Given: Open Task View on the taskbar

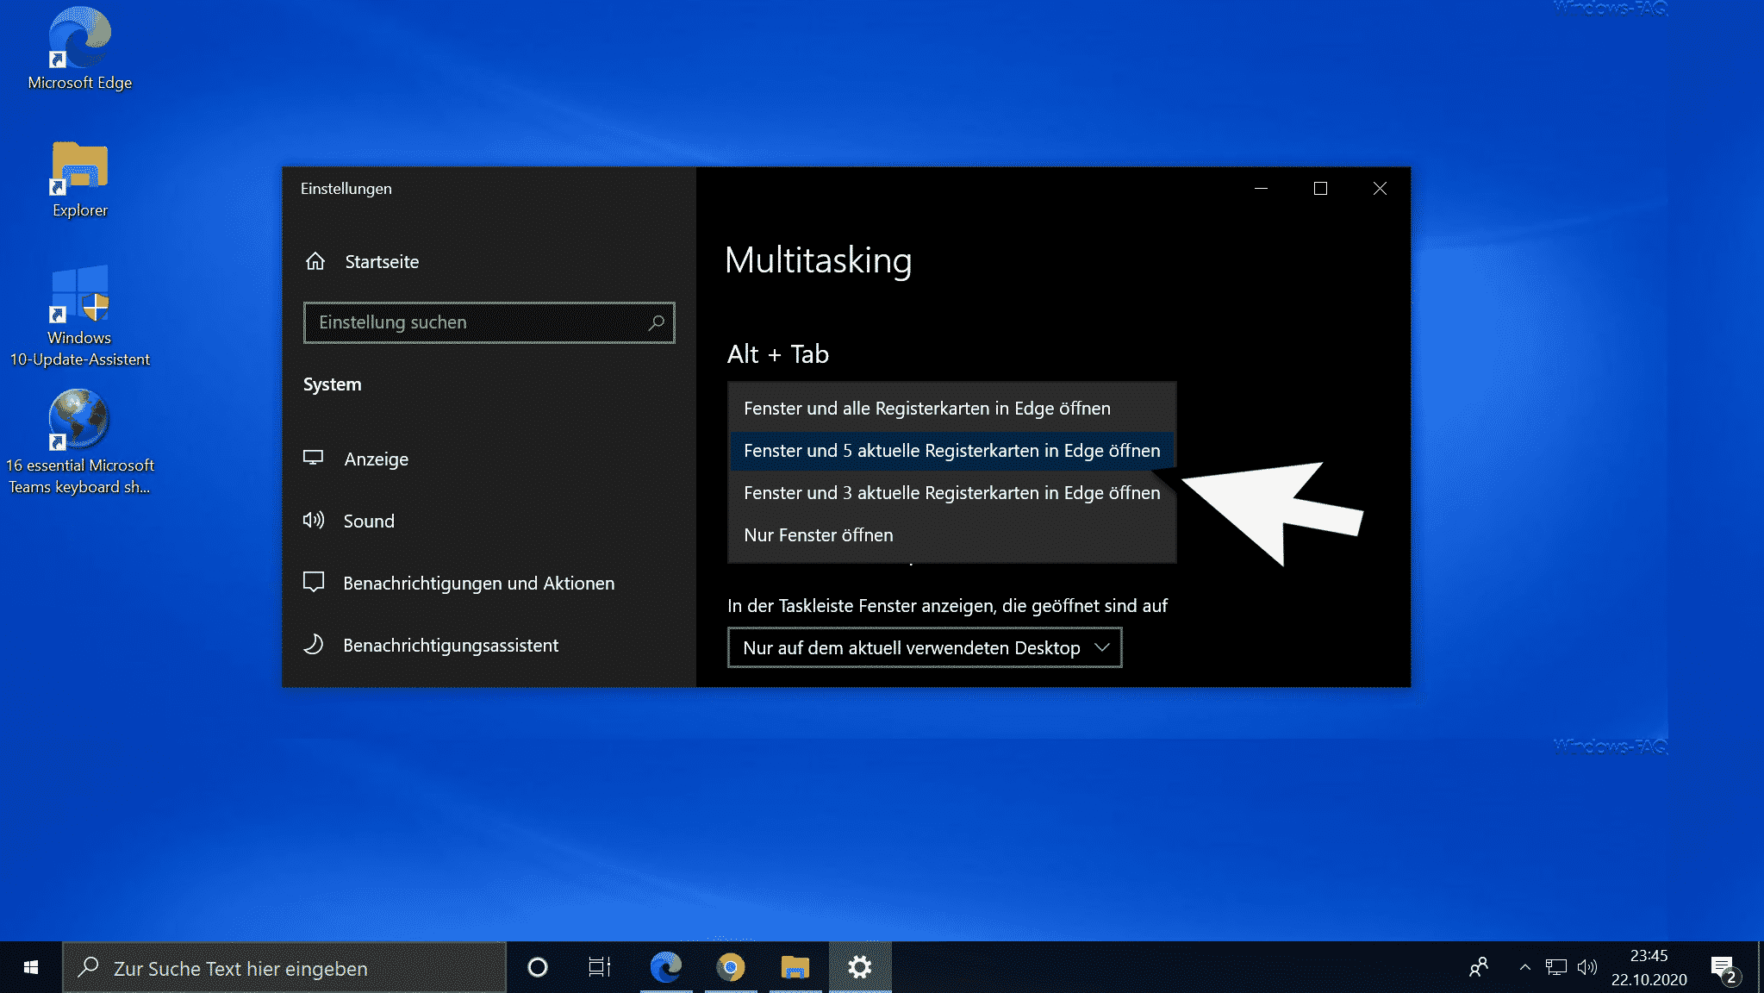Looking at the screenshot, I should (600, 967).
